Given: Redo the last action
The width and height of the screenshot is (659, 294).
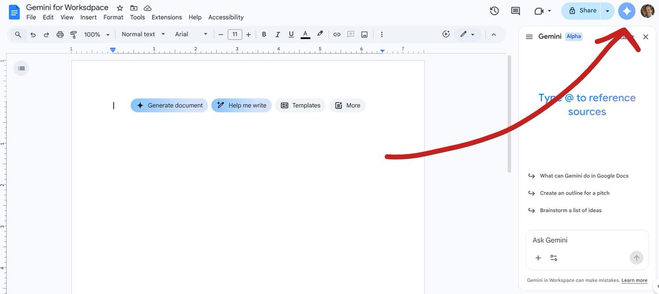Looking at the screenshot, I should tap(46, 35).
